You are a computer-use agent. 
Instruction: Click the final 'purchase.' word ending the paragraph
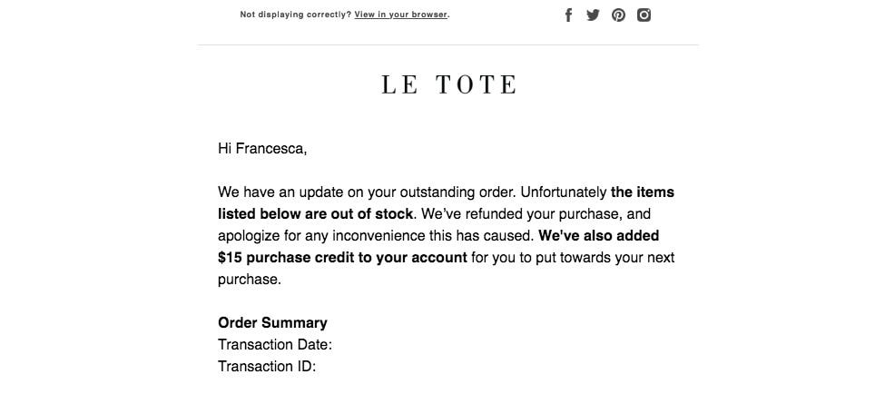pyautogui.click(x=250, y=279)
